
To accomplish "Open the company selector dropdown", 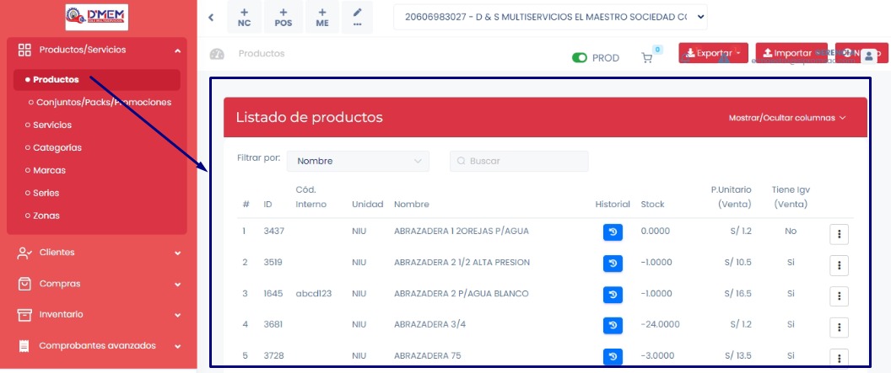I will [550, 17].
